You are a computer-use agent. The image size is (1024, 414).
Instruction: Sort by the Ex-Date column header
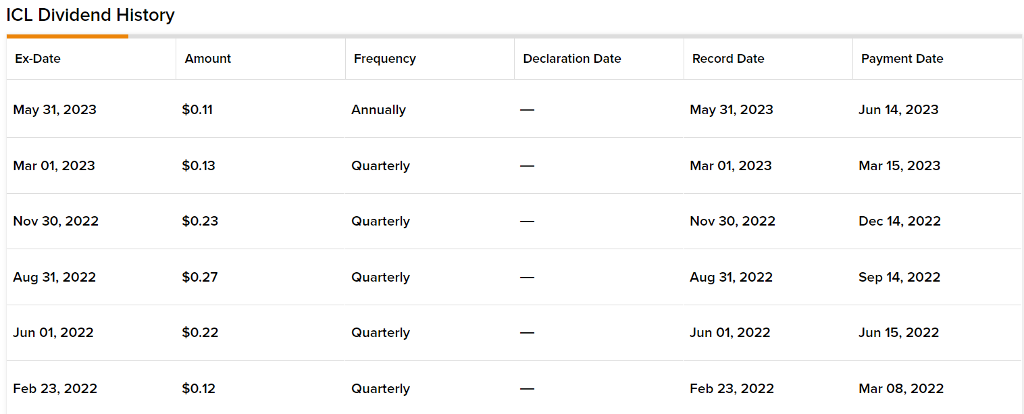point(38,59)
